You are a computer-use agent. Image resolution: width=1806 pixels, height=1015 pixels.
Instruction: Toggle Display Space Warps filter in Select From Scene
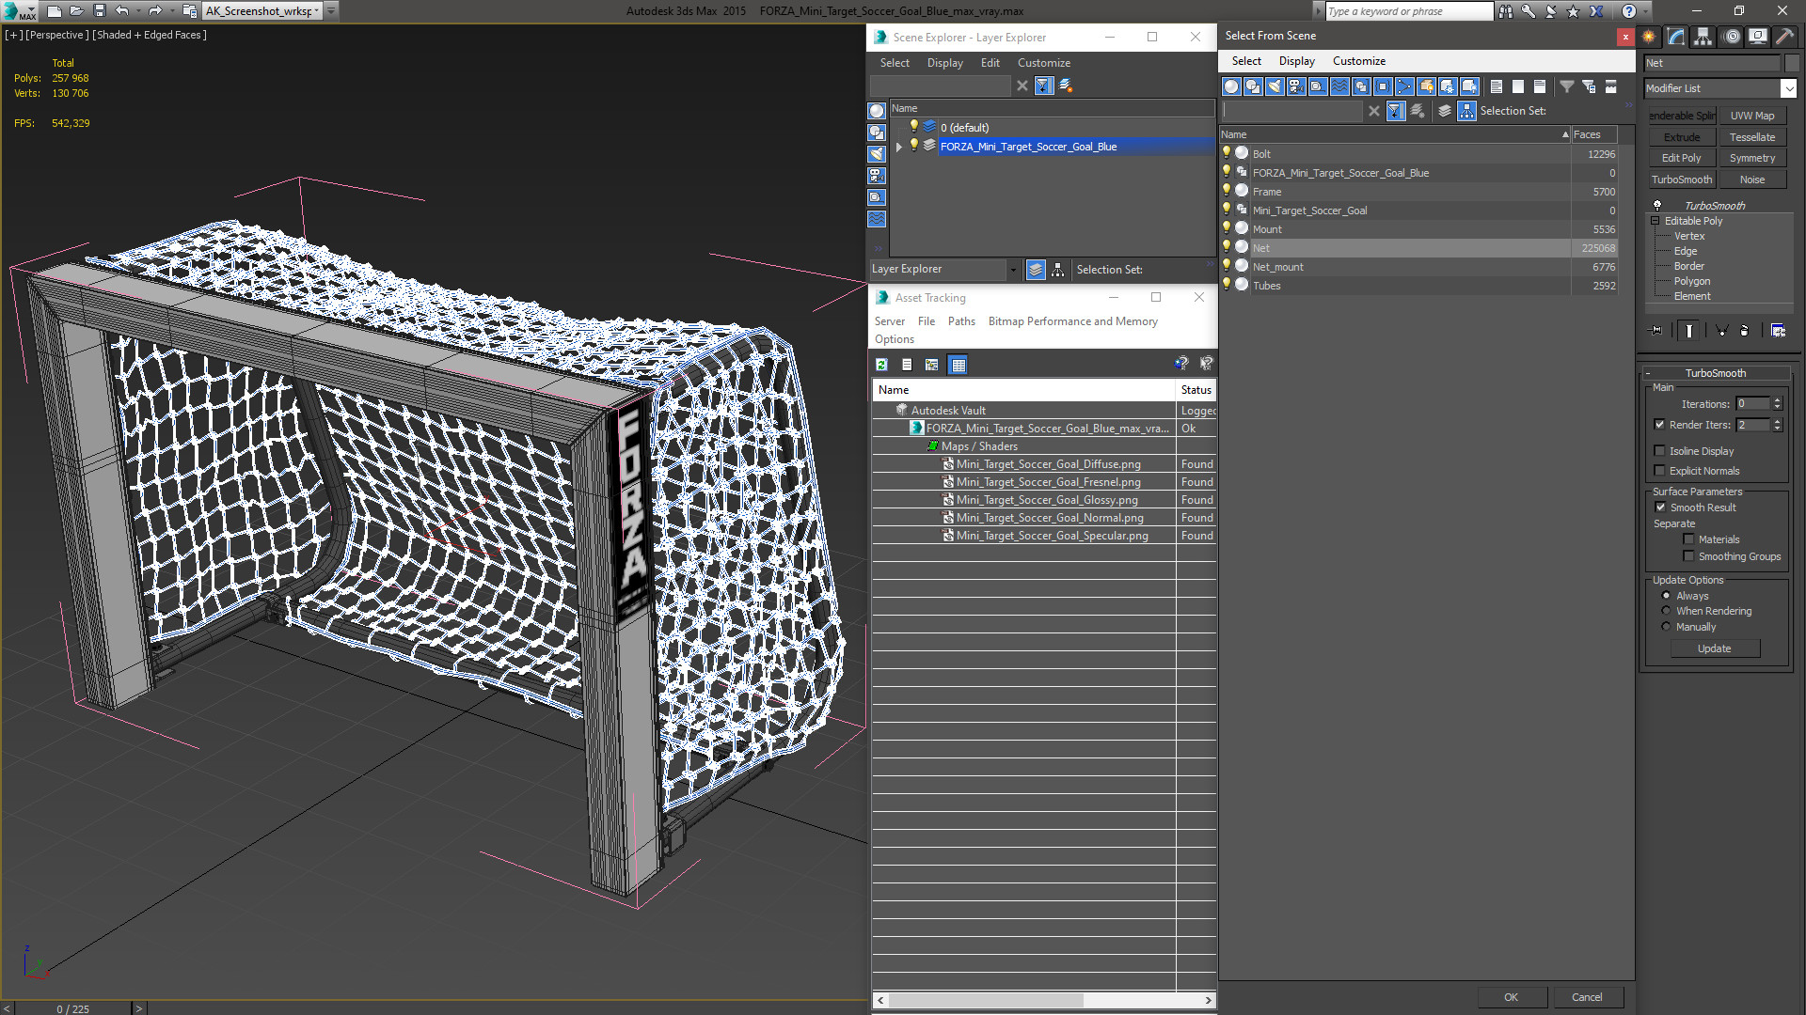[x=1339, y=86]
